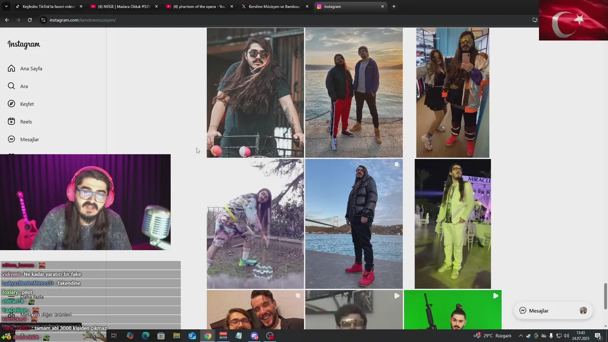Click the site info icon in address bar
Viewport: 608px width, 342px height.
click(43, 20)
